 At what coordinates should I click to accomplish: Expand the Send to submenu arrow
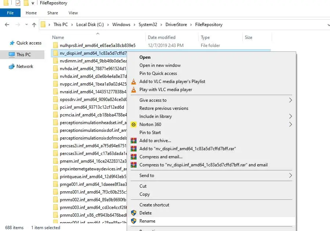[x=290, y=176]
